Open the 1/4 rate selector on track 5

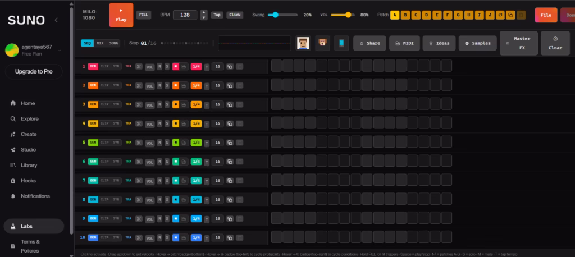[x=196, y=143]
